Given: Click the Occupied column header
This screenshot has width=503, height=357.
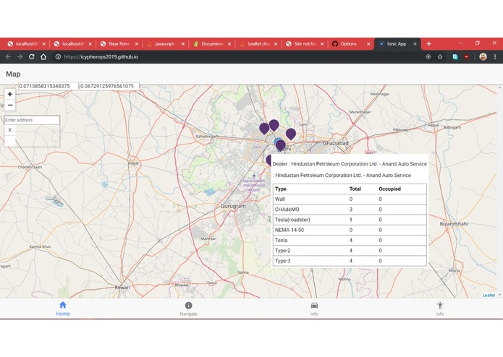Looking at the screenshot, I should 390,189.
